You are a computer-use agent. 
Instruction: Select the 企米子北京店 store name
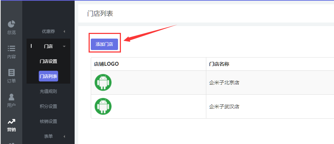(224, 83)
